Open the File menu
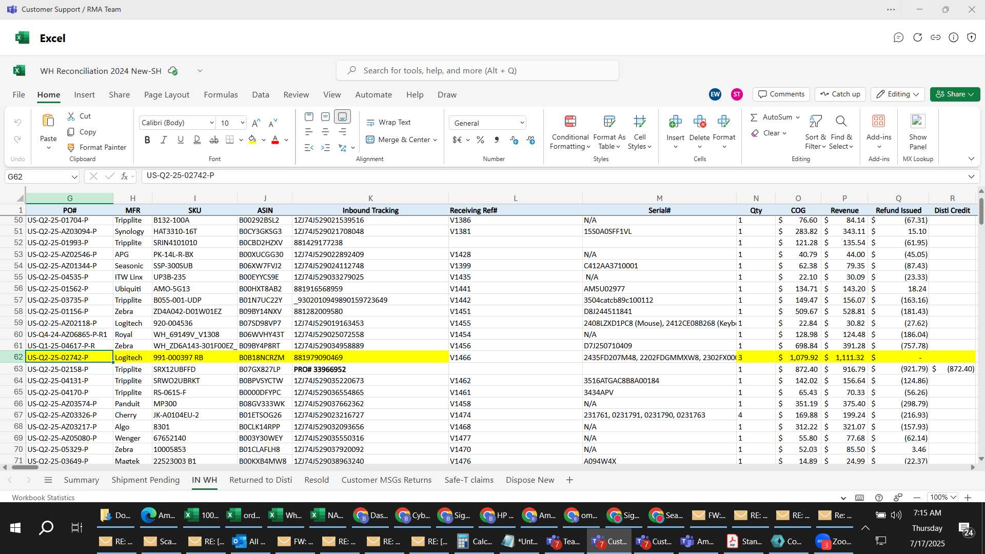 pyautogui.click(x=19, y=95)
